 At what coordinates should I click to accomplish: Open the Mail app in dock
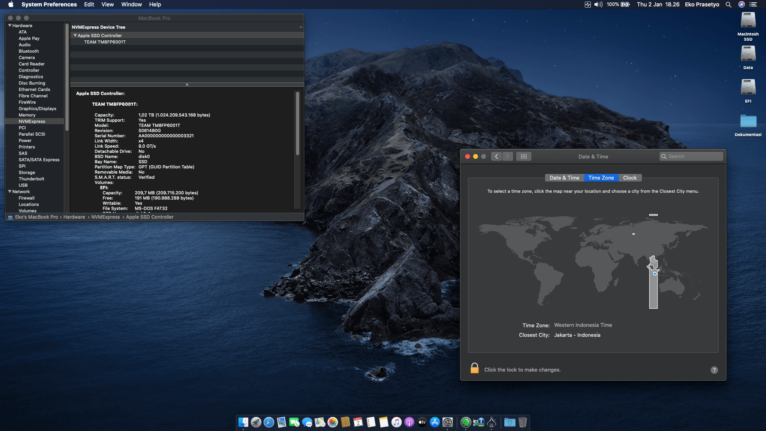tap(282, 422)
